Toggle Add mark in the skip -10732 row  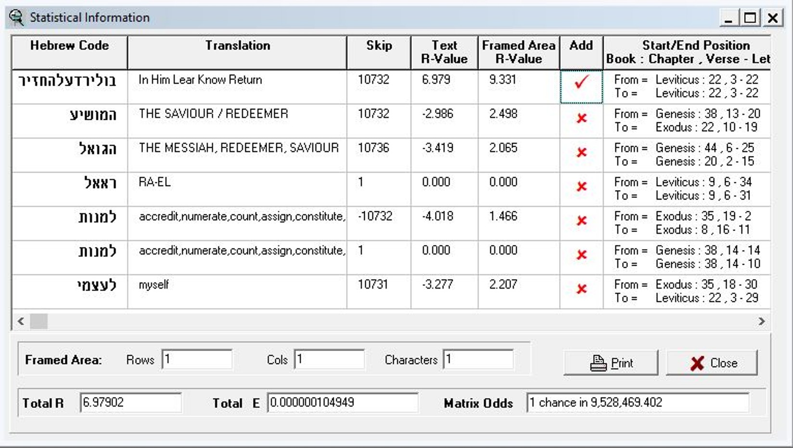pyautogui.click(x=581, y=221)
